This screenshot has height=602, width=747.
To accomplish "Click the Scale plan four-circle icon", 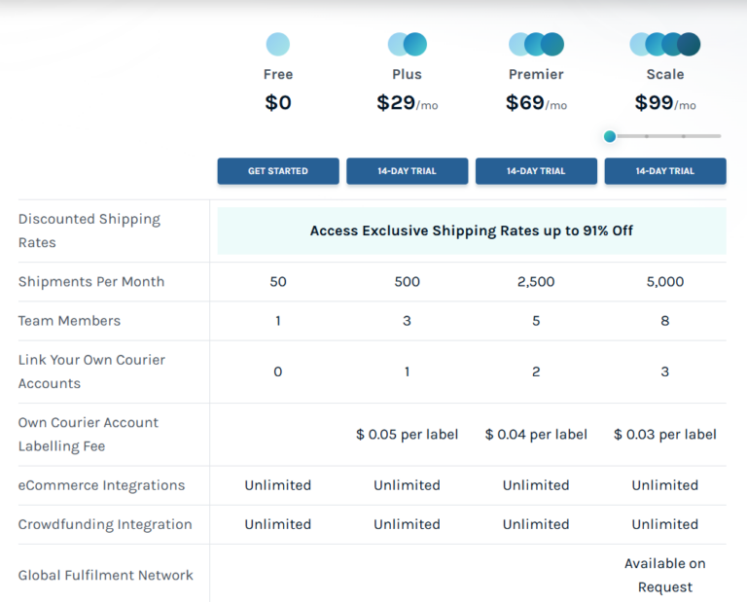I will pos(665,45).
